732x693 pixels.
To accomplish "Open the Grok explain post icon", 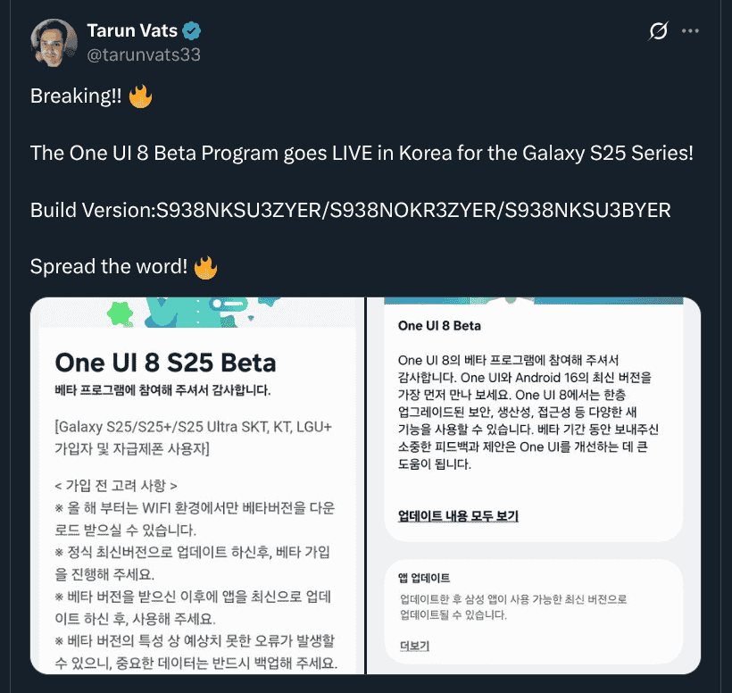I will (658, 31).
